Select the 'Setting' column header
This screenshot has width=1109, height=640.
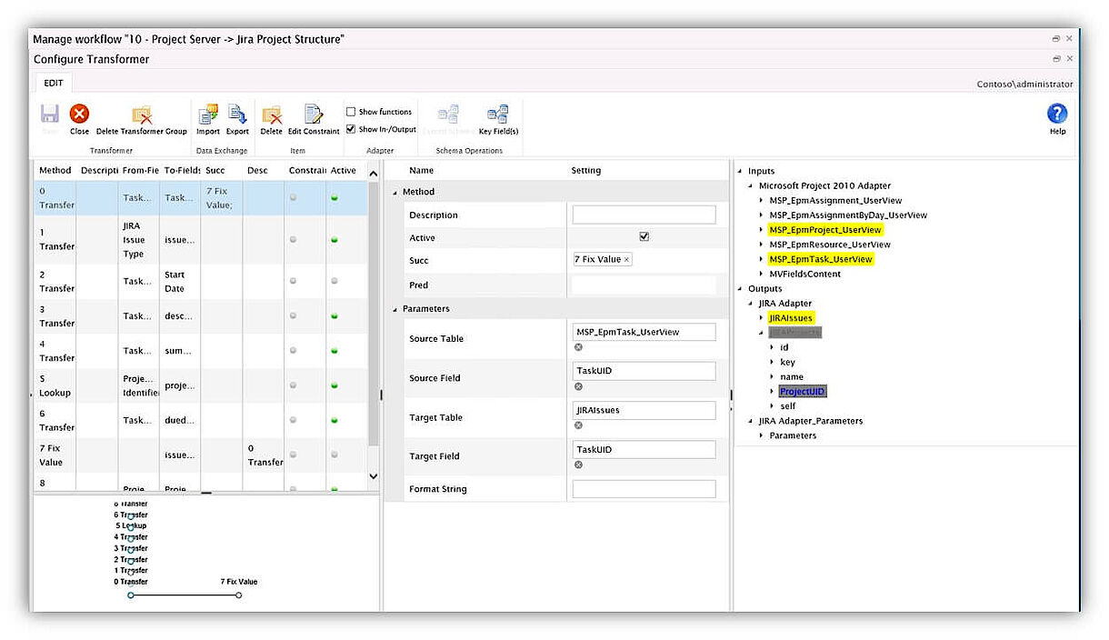[x=585, y=170]
